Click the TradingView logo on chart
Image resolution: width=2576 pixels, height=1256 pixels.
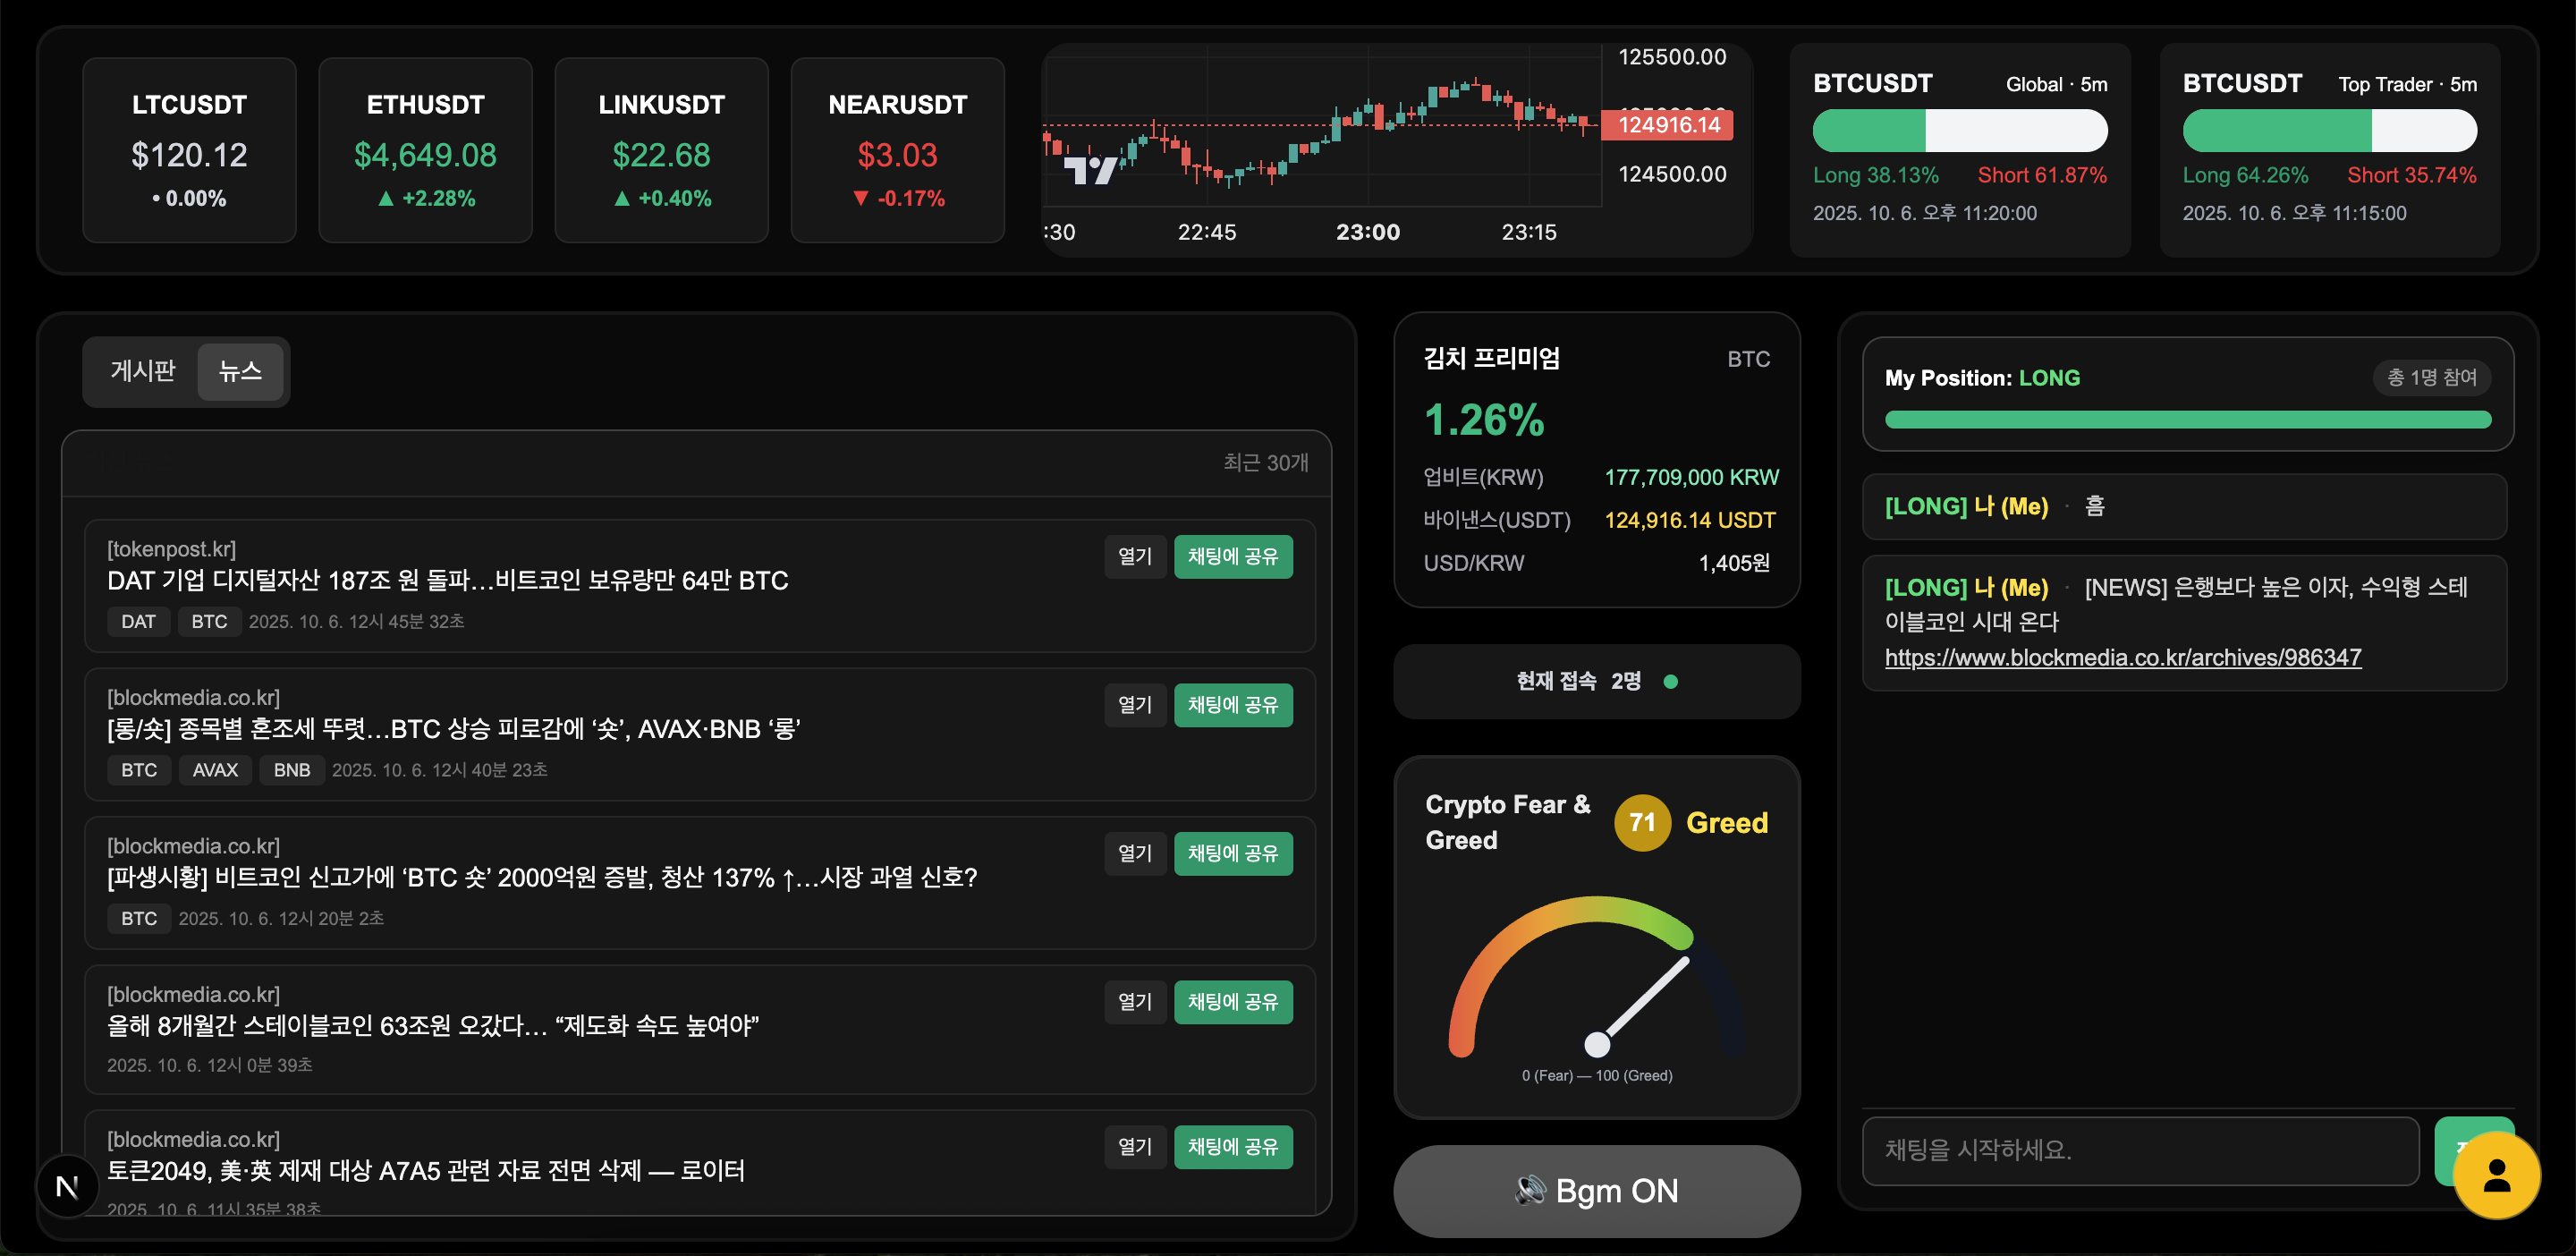coord(1089,169)
